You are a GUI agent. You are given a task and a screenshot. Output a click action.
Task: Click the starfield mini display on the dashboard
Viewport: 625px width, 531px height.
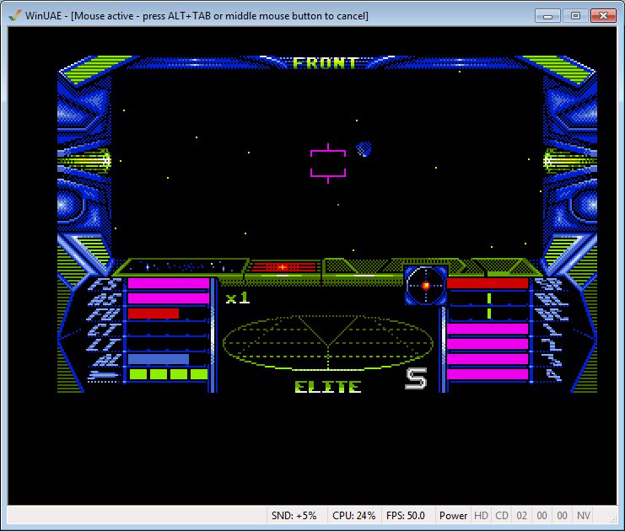click(183, 266)
